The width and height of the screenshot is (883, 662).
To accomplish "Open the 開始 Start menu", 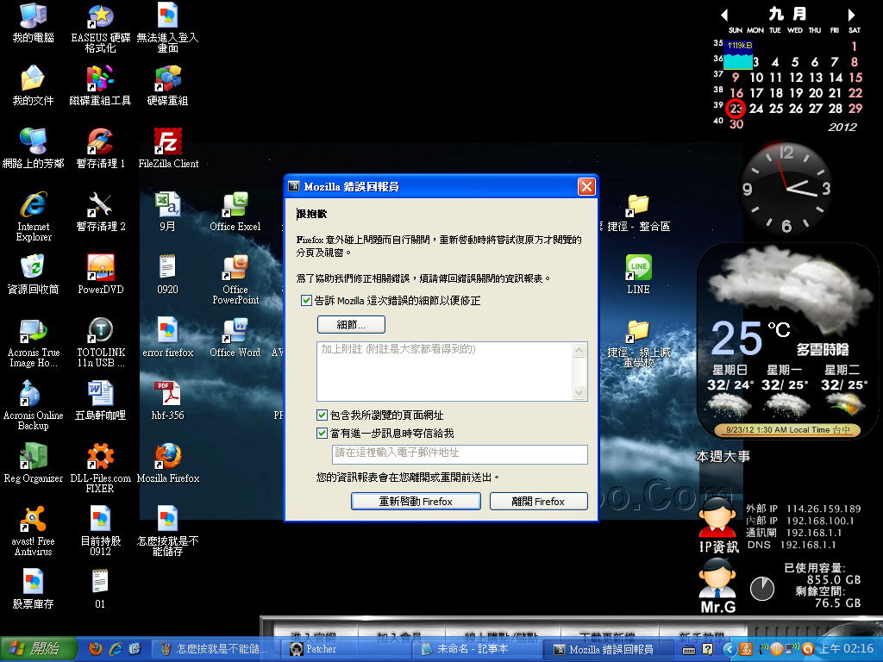I will coord(38,649).
